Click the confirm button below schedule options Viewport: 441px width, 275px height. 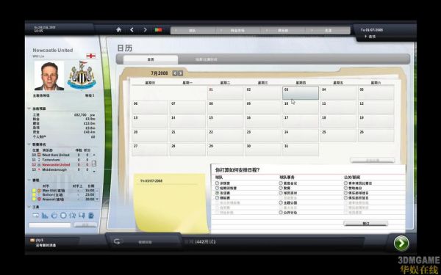pyautogui.click(x=365, y=224)
